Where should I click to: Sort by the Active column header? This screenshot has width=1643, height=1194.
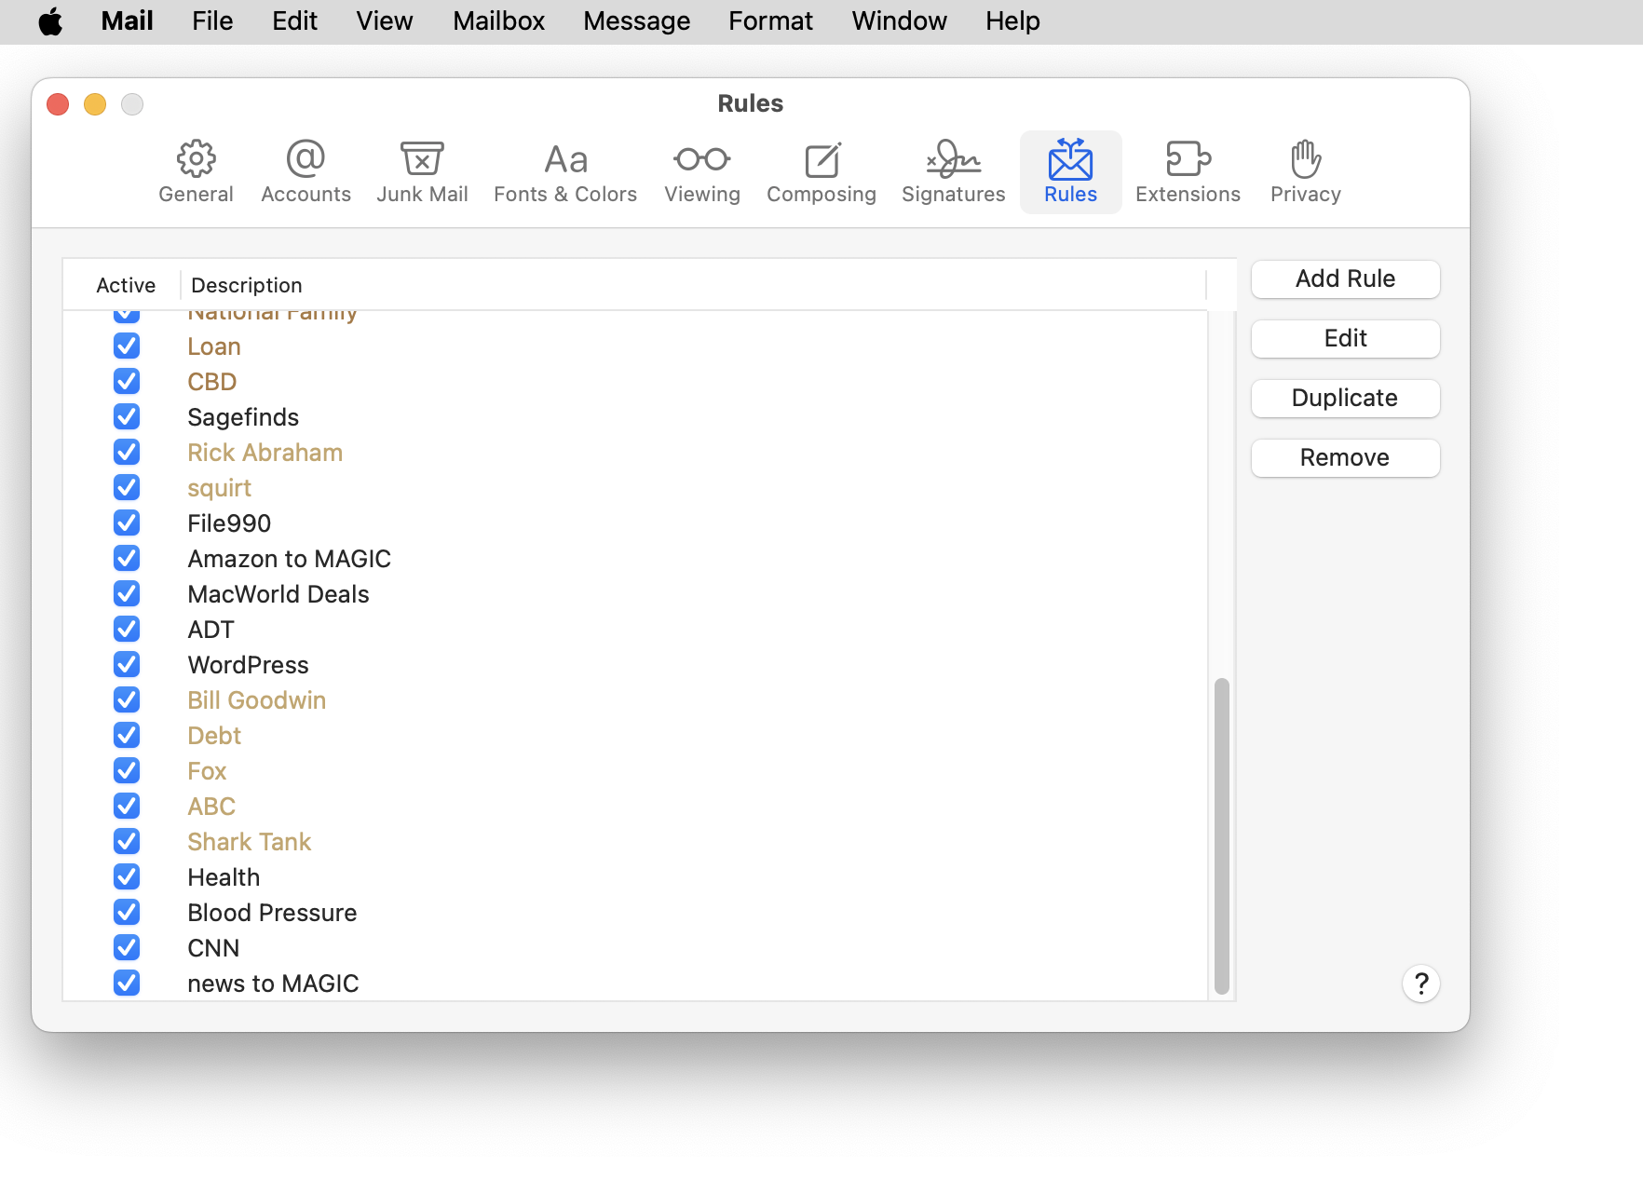[126, 285]
